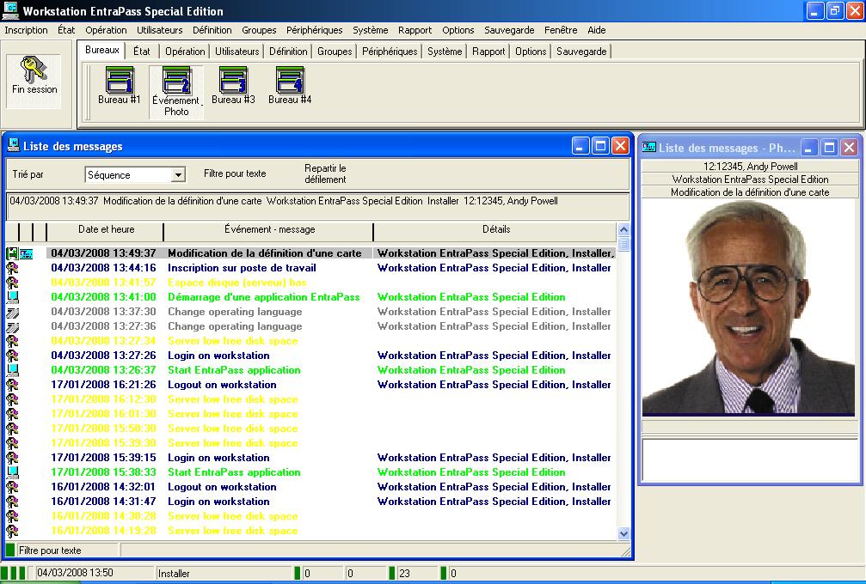
Task: Click the icon on the 17/01/2008 15:39:15 Login row
Action: [11, 458]
